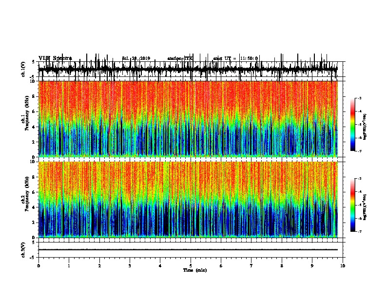Click the ch.1 waveform '5' voltage tick label
386x298 pixels.
(34, 62)
